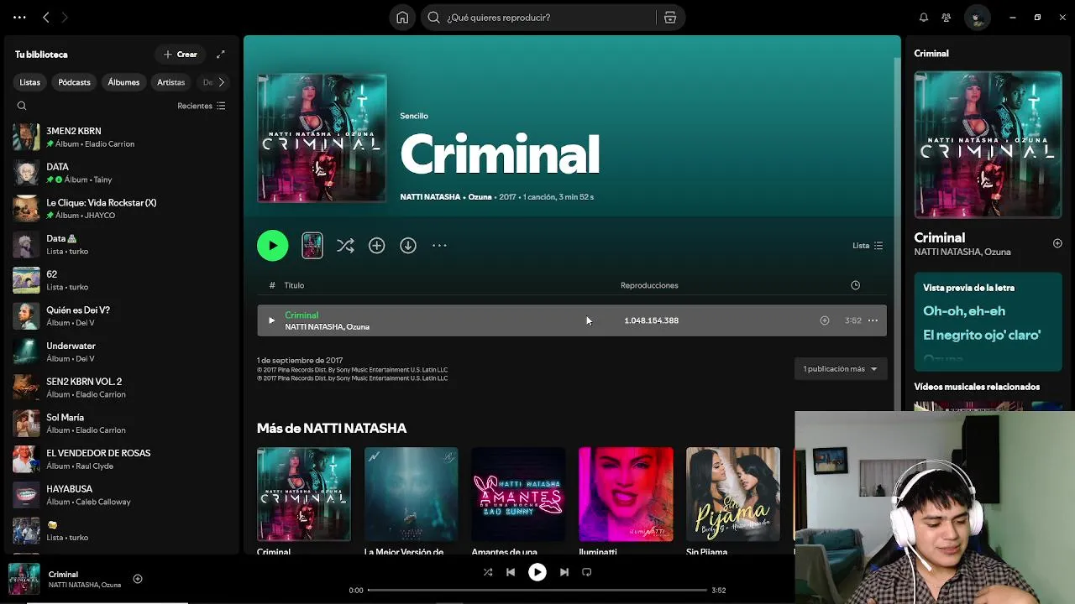Open the Amantes de una Noche card
Viewport: 1075px width, 604px height.
coord(518,502)
